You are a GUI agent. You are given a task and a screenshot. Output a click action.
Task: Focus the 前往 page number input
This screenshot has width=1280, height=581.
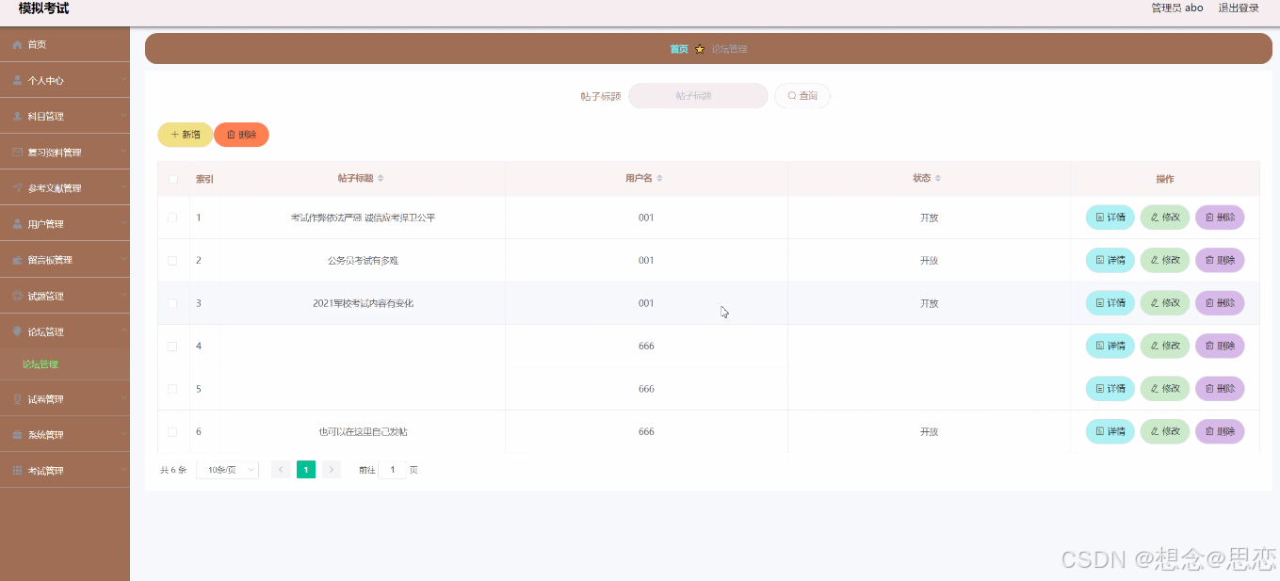click(392, 469)
